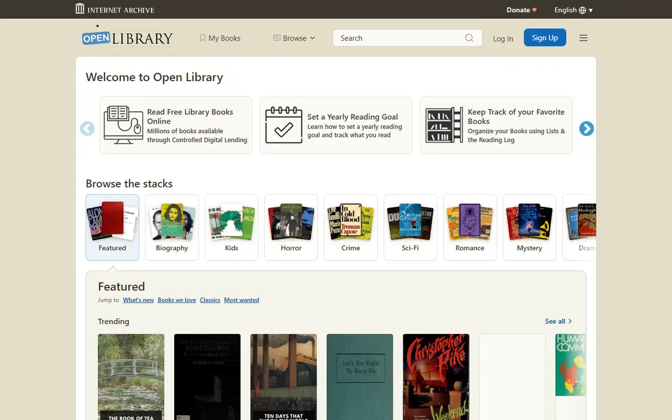Viewport: 672px width, 420px height.
Task: Select the Mystery stack tab
Action: 529,227
